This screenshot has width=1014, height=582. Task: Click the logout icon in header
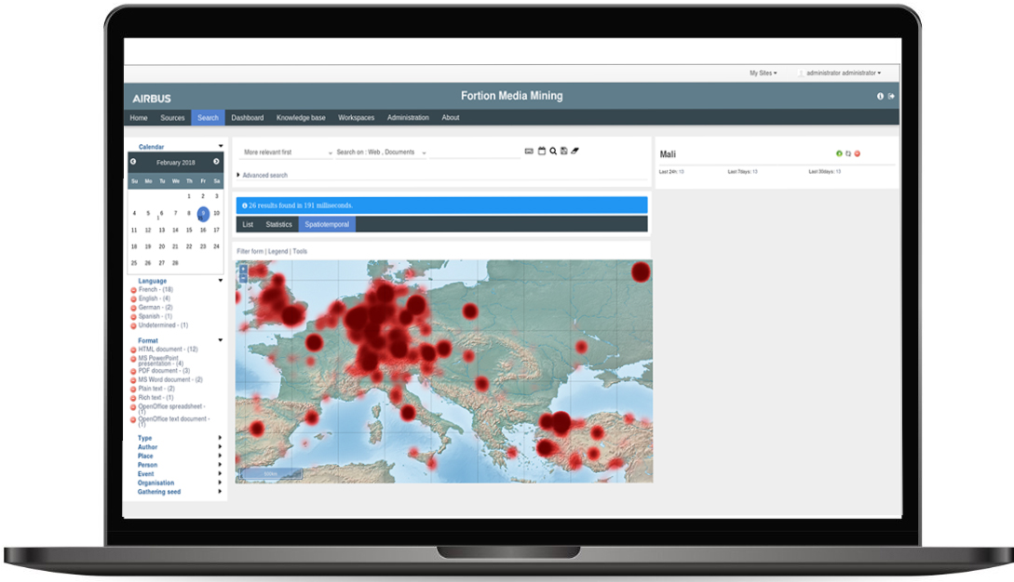[x=891, y=97]
